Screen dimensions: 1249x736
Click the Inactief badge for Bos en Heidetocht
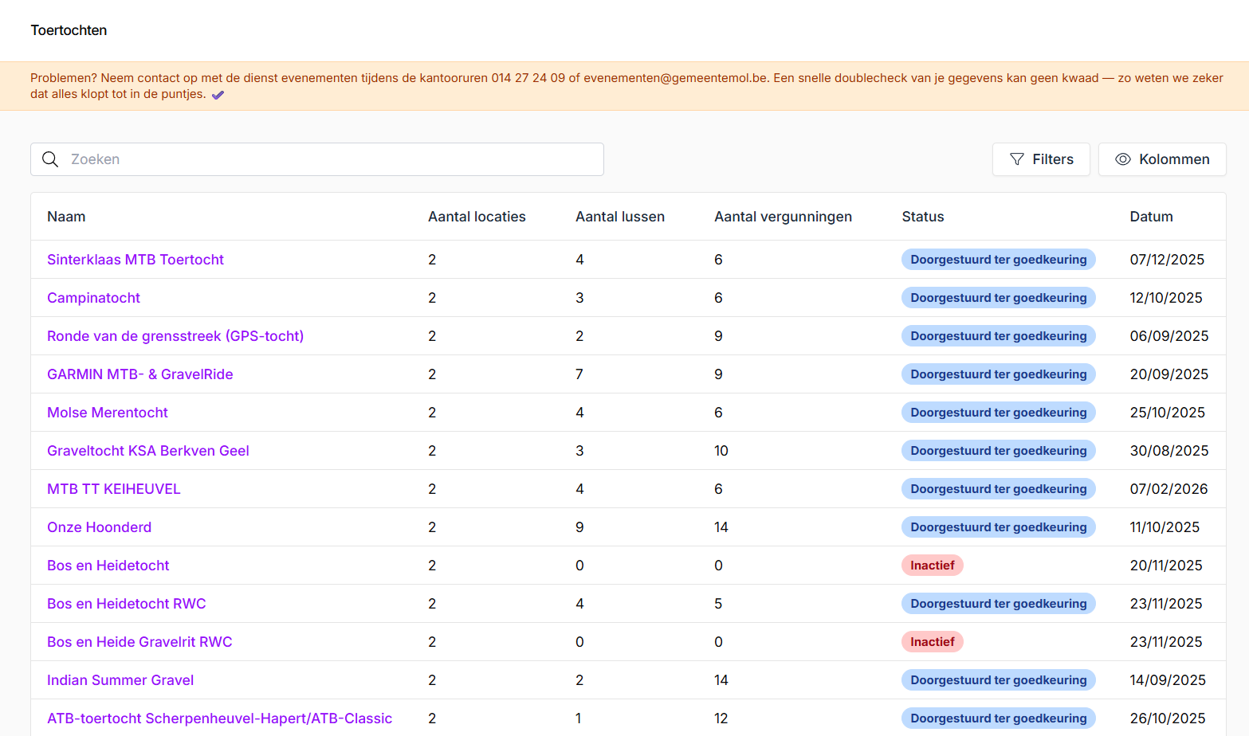(x=932, y=566)
